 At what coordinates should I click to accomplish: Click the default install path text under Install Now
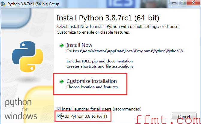pyautogui.click(x=125, y=51)
